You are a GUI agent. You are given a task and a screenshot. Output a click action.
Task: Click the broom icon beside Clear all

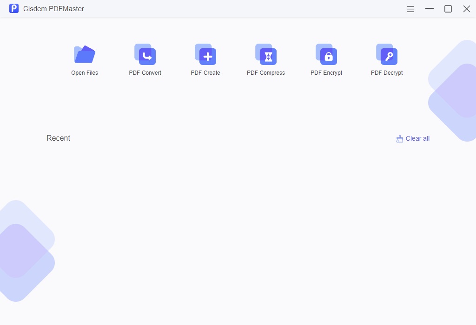[x=399, y=138]
